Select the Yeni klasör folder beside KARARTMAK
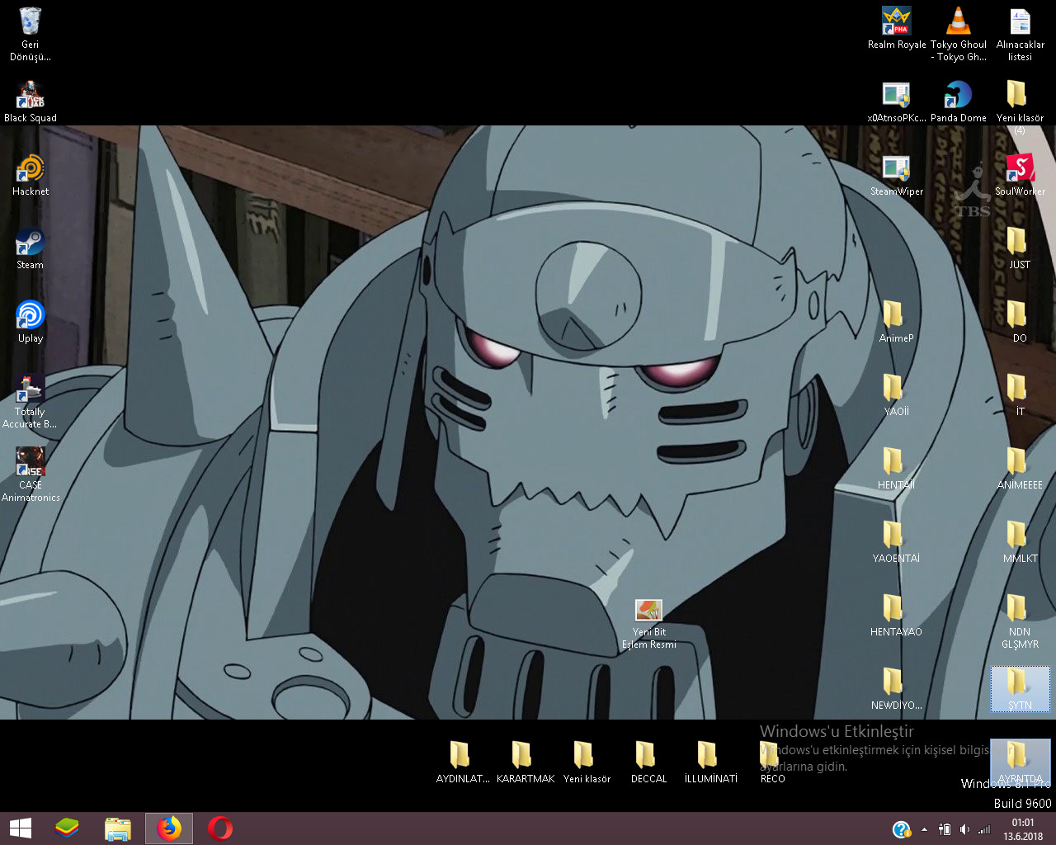Viewport: 1056px width, 845px height. pyautogui.click(x=587, y=762)
